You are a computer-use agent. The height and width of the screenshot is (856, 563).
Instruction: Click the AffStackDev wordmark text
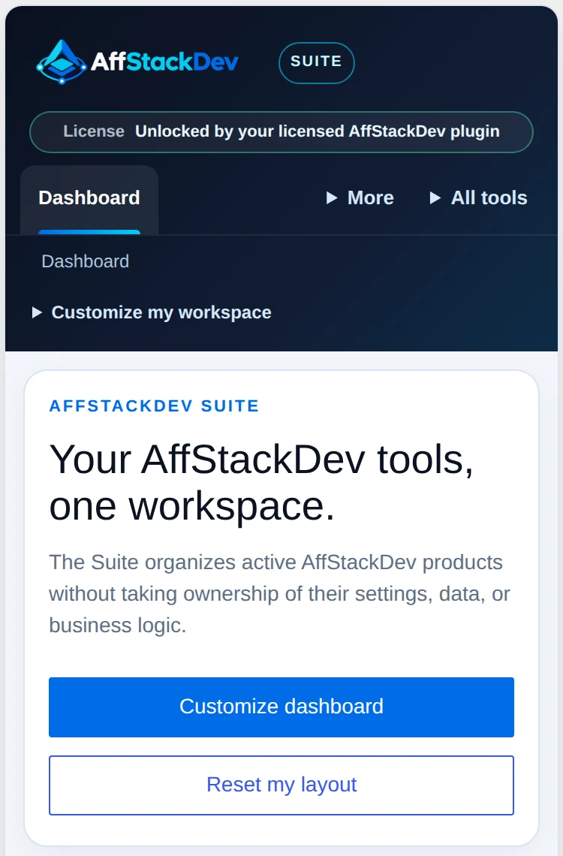pos(164,62)
